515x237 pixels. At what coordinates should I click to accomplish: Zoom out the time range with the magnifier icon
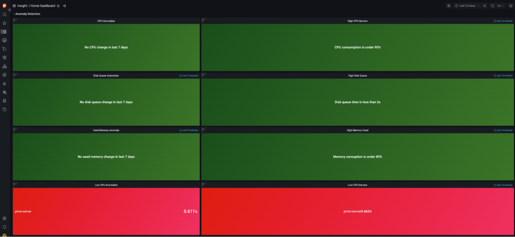(485, 6)
